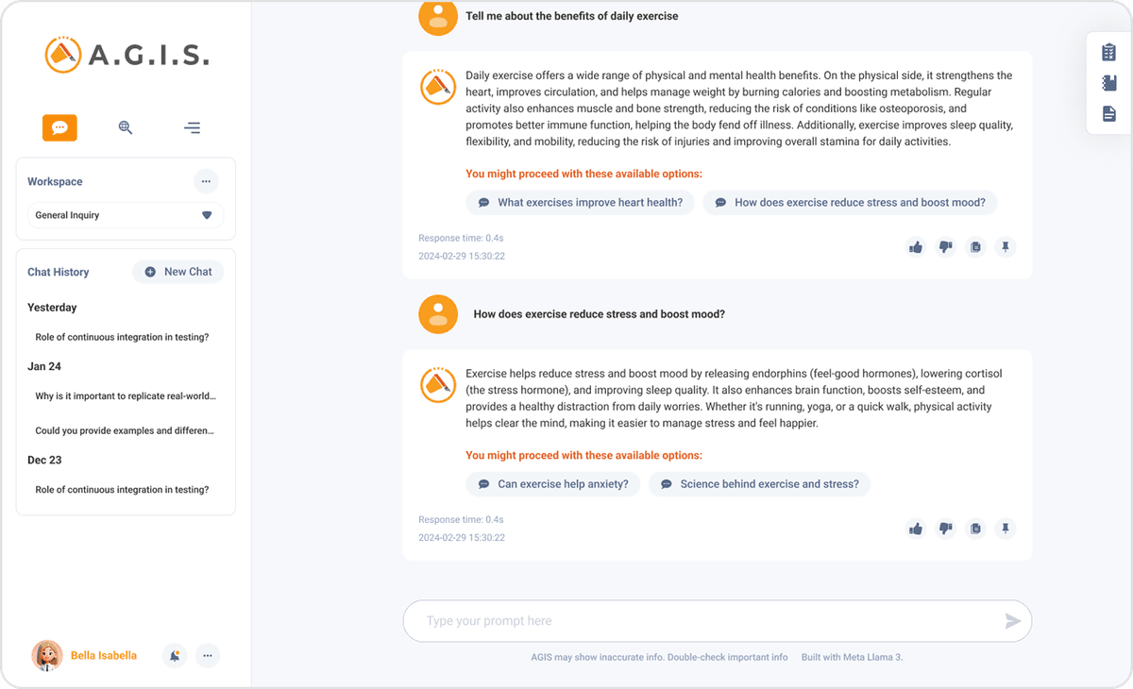Open the clipboard checklist panel on the right
The image size is (1133, 689).
[1108, 51]
